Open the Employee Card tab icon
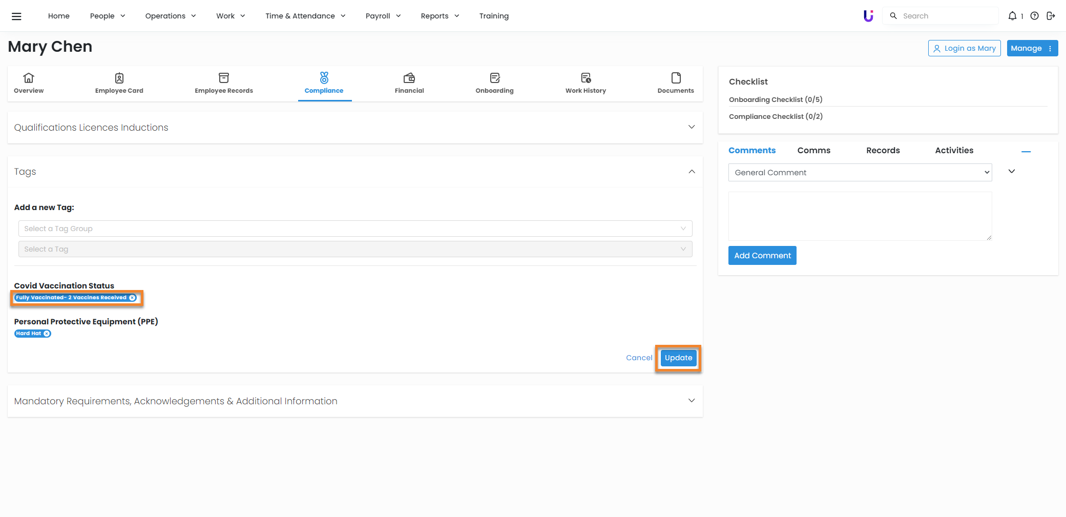This screenshot has height=517, width=1066. (119, 78)
